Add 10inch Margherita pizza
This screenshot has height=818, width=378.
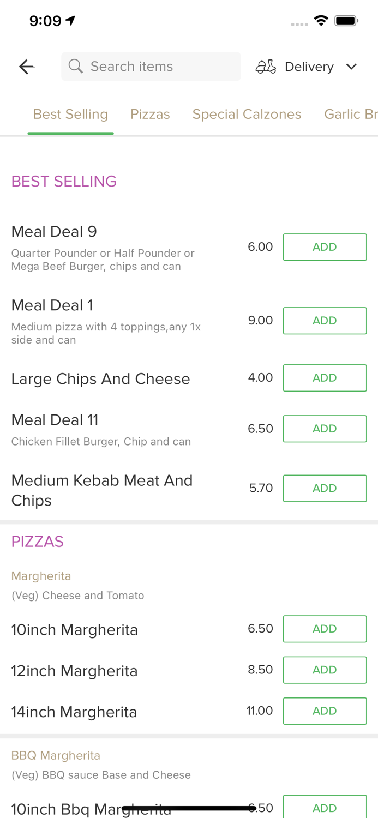[325, 629]
